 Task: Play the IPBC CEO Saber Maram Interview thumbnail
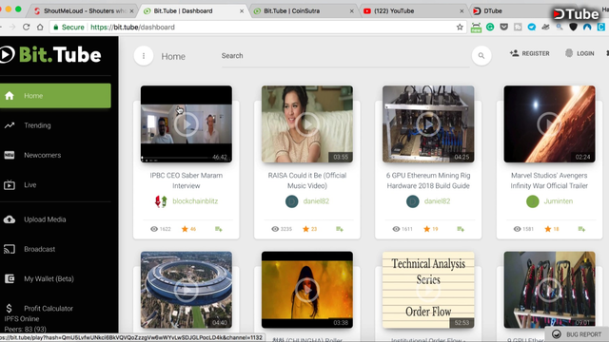187,124
